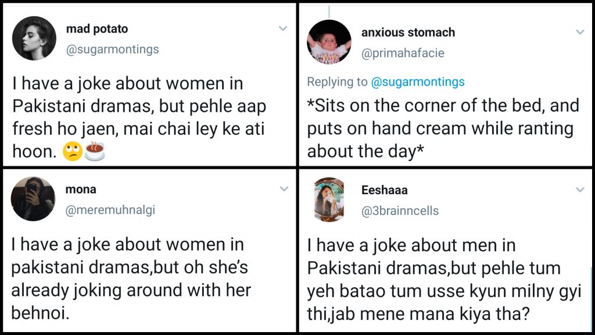Click the @primahafacie handle

403,53
